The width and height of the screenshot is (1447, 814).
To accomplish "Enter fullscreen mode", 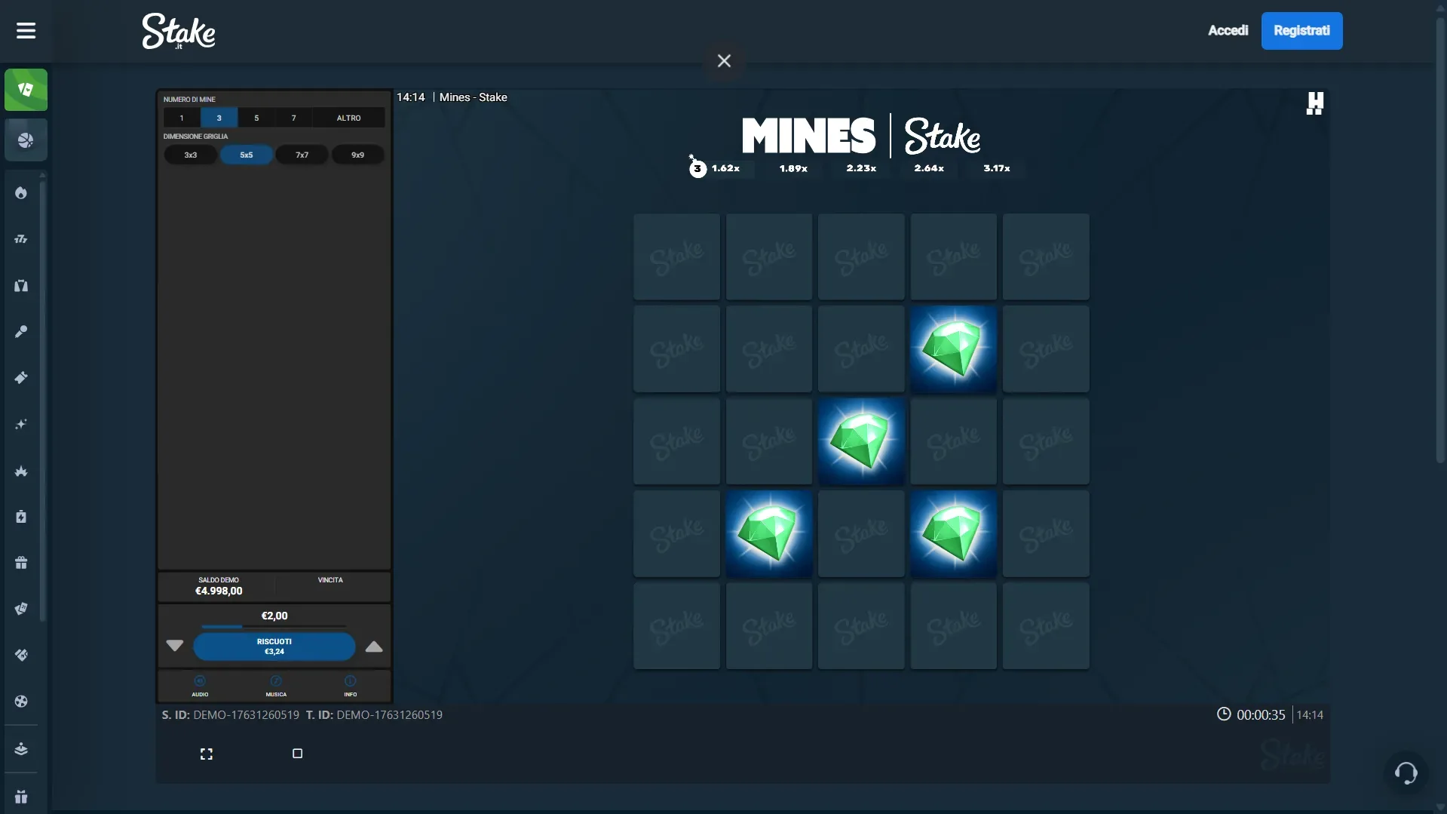I will click(207, 753).
